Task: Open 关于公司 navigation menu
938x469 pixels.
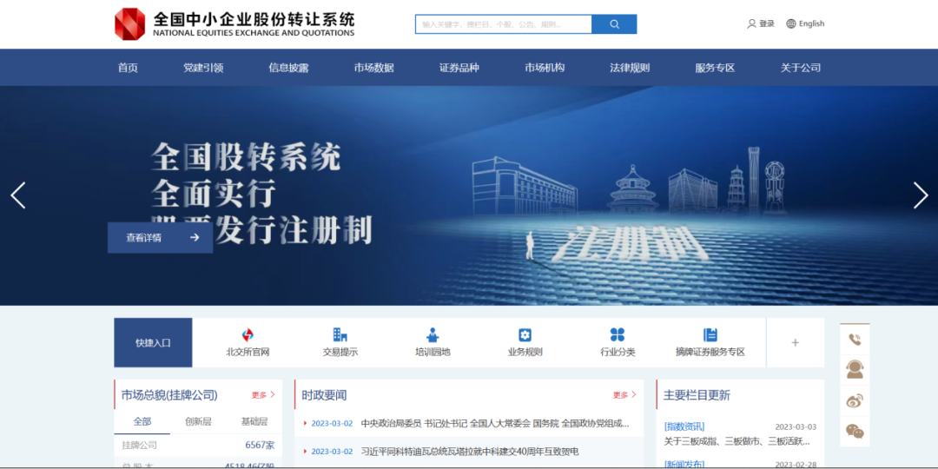Action: point(801,68)
